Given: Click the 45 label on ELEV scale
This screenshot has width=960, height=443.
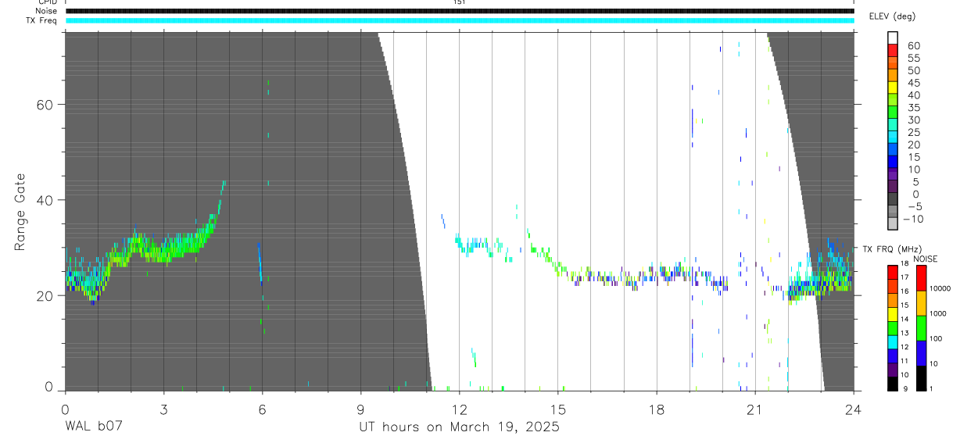Looking at the screenshot, I should pos(913,83).
